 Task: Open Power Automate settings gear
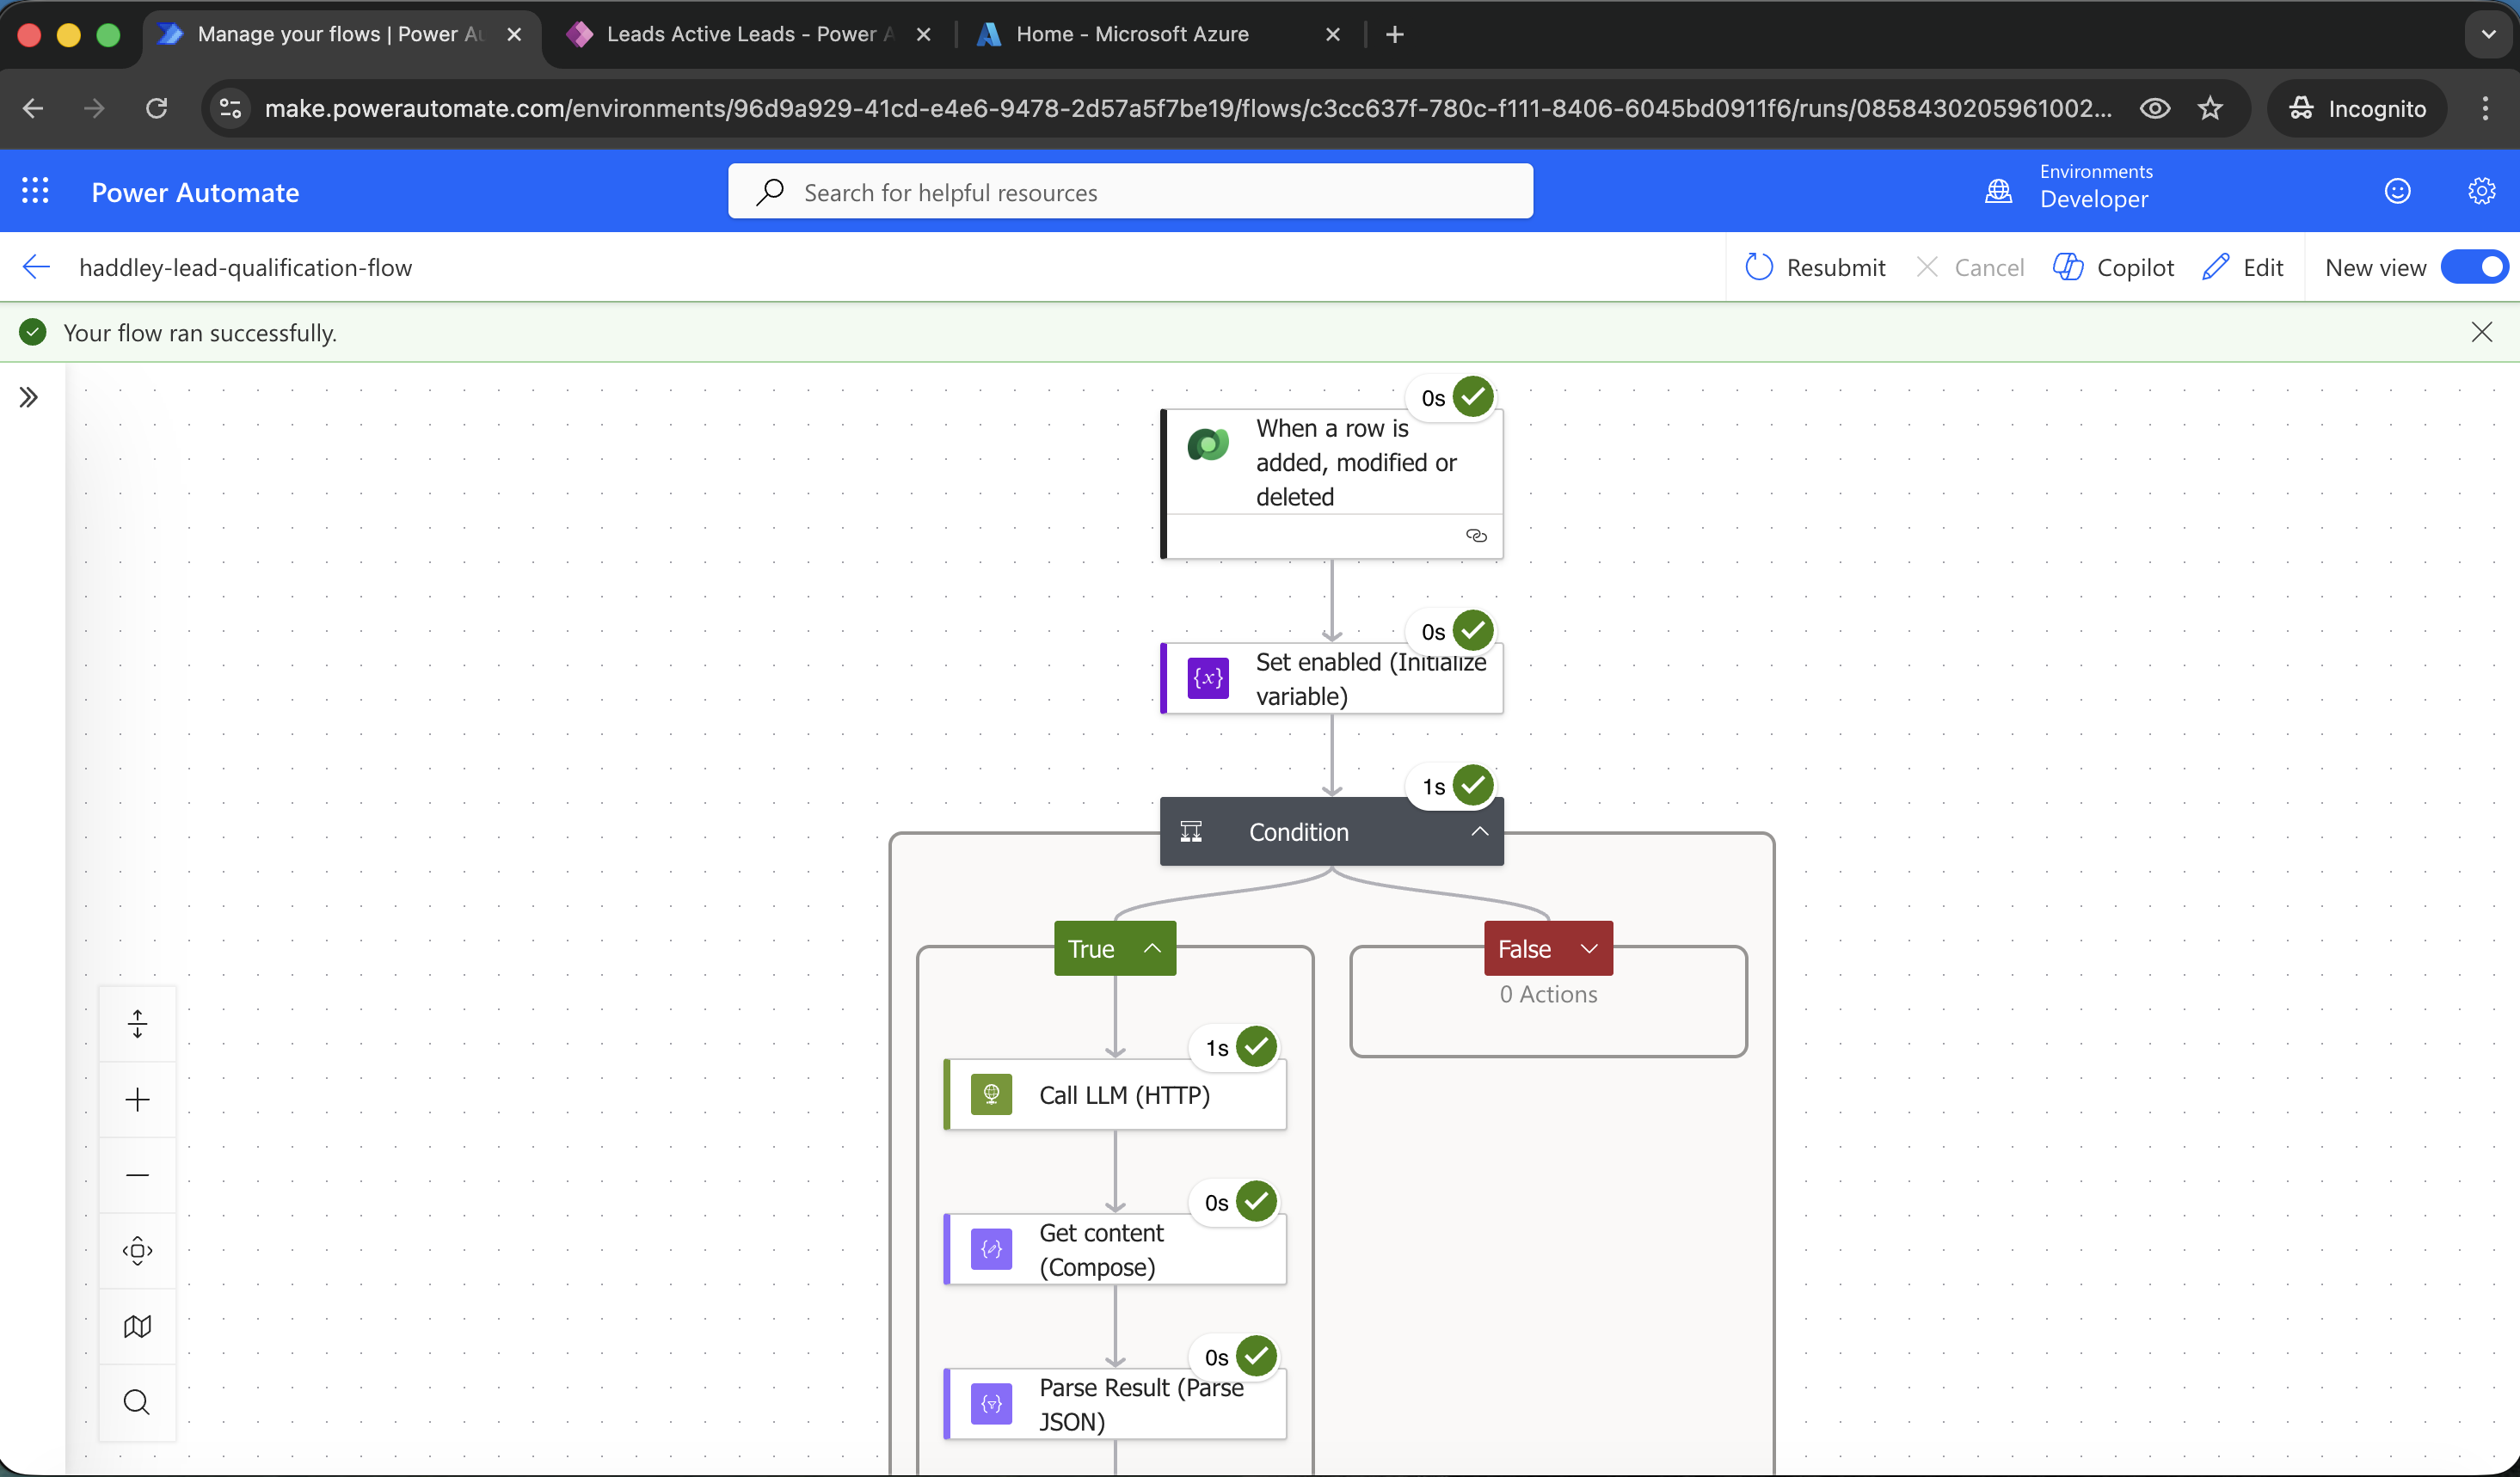[2482, 190]
